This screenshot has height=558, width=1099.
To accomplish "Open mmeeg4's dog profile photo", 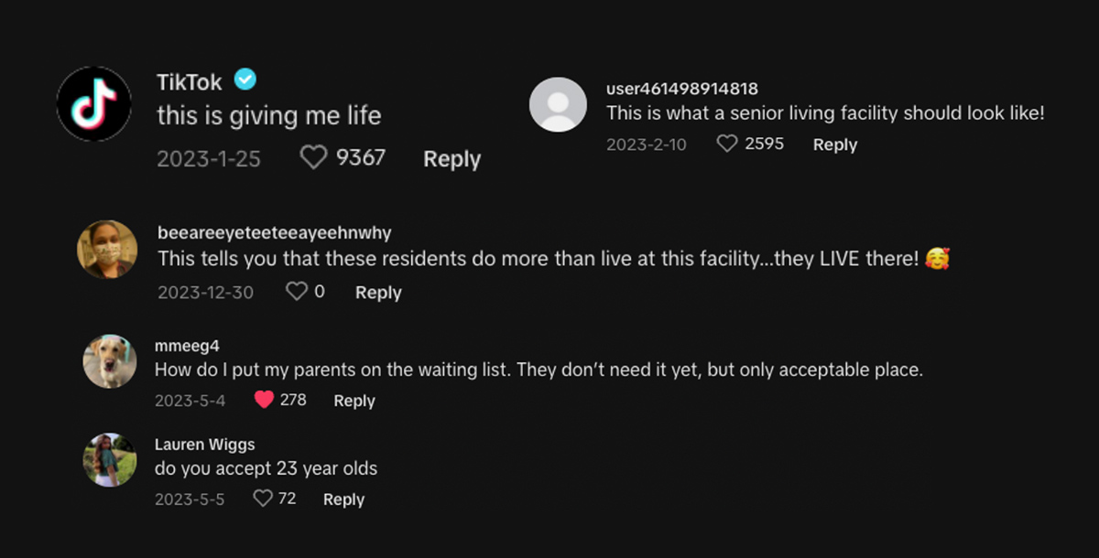I will [110, 361].
